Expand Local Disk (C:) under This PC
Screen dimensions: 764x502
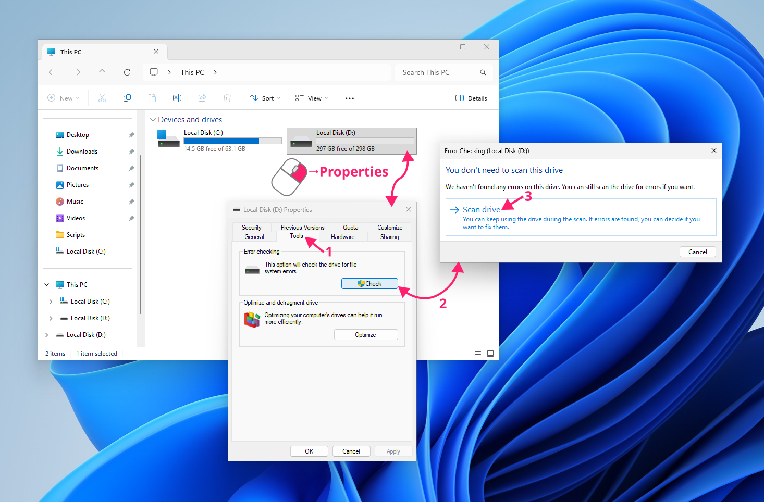pyautogui.click(x=51, y=302)
